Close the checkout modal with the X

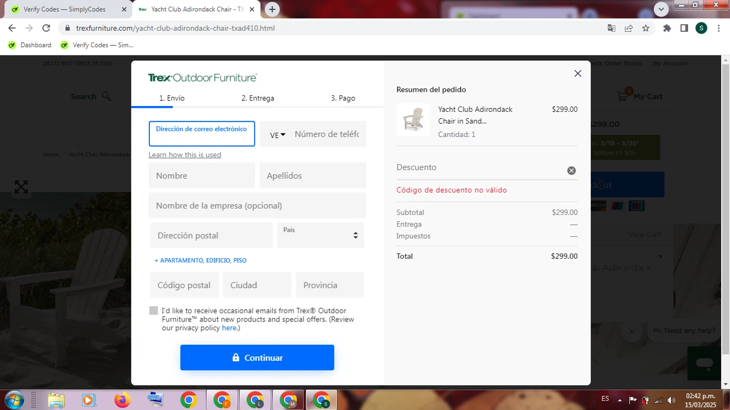coord(578,73)
